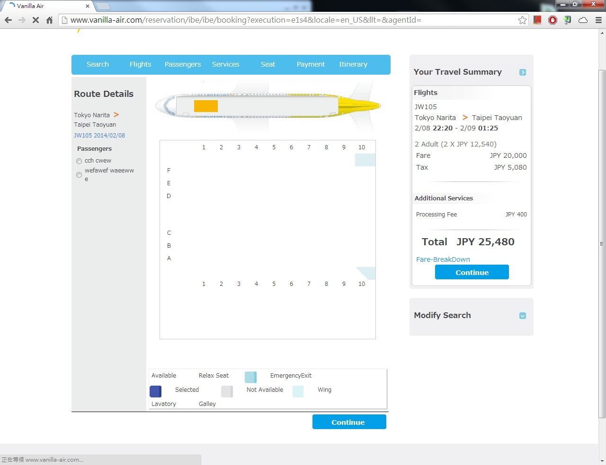Image resolution: width=606 pixels, height=465 pixels.
Task: Click the gray Not Available swatch
Action: pos(227,391)
